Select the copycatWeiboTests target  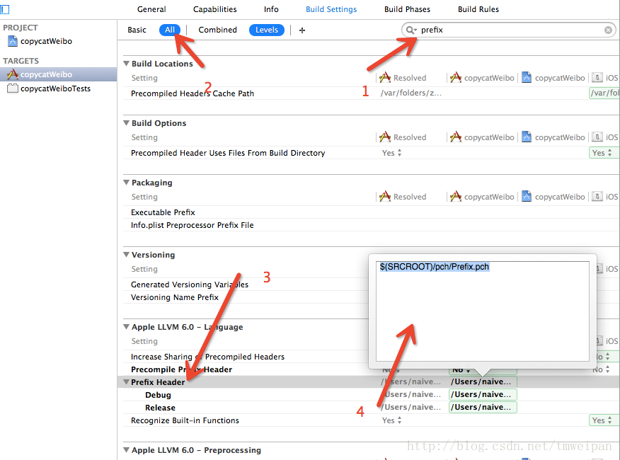pos(58,88)
